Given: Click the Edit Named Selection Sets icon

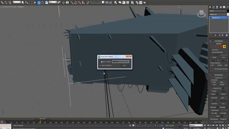Looking at the screenshot, I should click(88, 3).
